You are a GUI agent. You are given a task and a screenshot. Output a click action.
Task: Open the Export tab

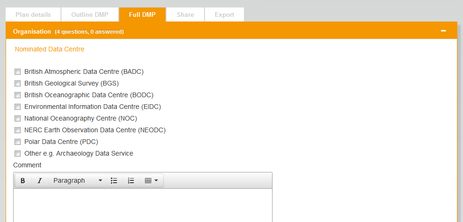click(x=224, y=14)
